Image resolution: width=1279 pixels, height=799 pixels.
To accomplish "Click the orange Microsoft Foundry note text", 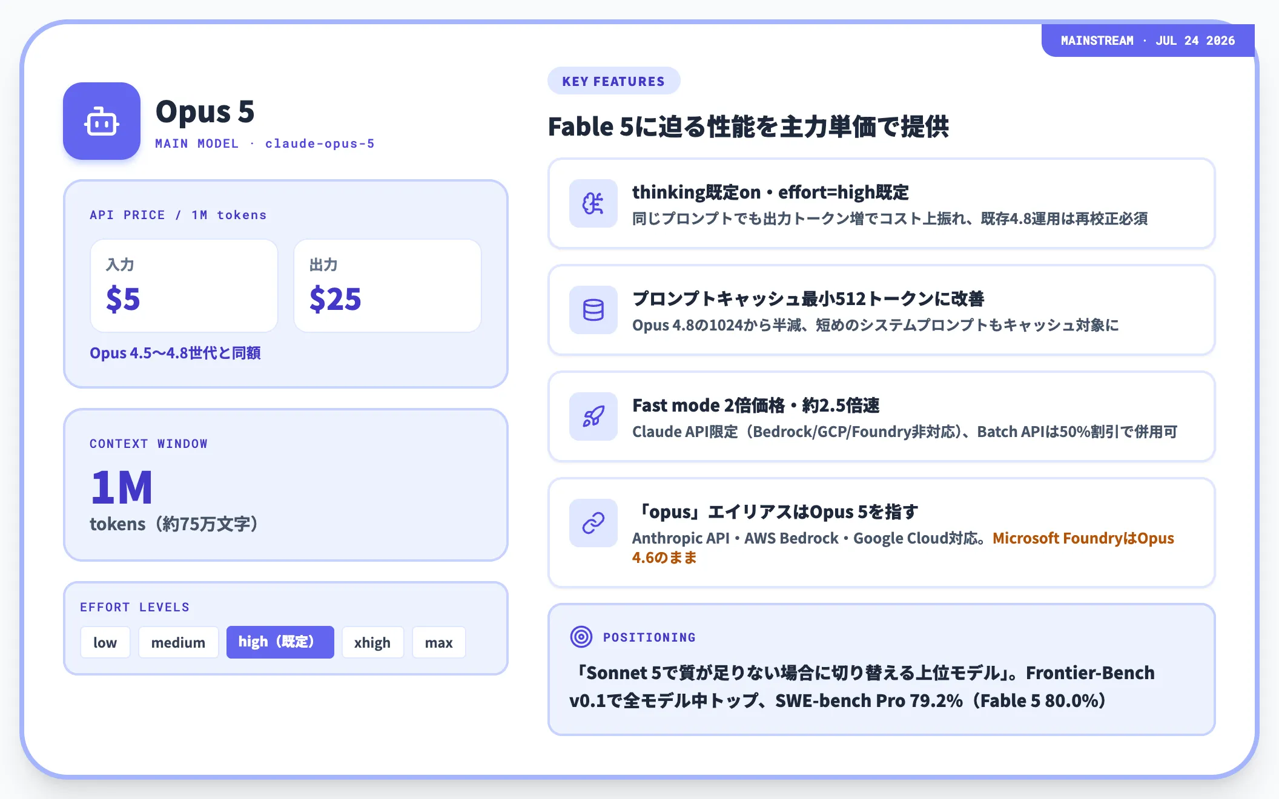I will coord(903,548).
